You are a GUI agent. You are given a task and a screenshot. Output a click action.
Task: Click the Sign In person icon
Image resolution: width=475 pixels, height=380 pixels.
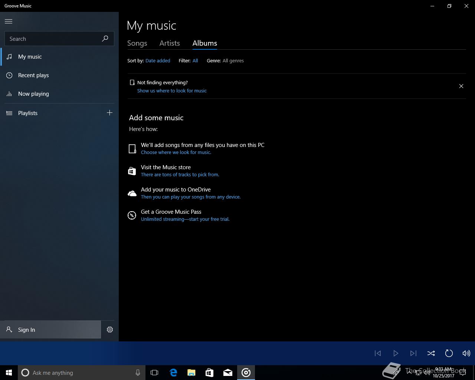(9, 330)
